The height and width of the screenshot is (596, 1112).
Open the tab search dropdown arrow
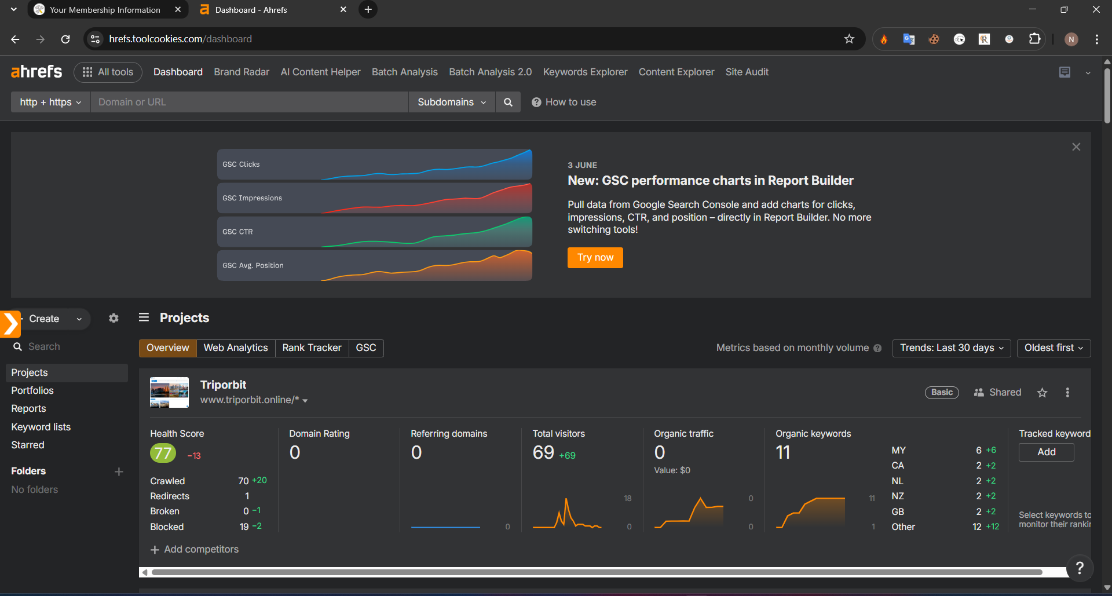tap(14, 9)
